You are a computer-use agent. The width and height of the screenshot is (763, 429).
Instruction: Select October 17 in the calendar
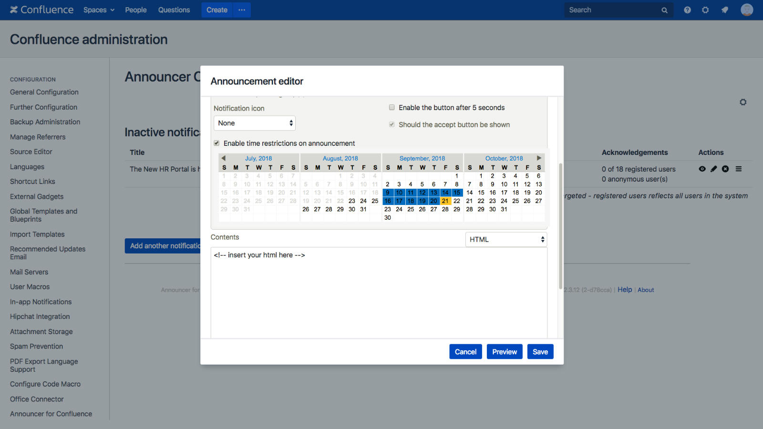pyautogui.click(x=504, y=193)
